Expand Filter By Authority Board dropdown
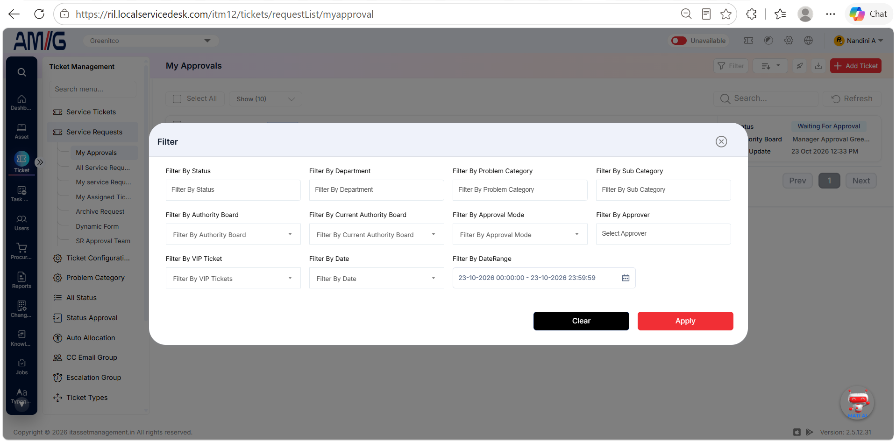This screenshot has width=896, height=441. coord(233,234)
